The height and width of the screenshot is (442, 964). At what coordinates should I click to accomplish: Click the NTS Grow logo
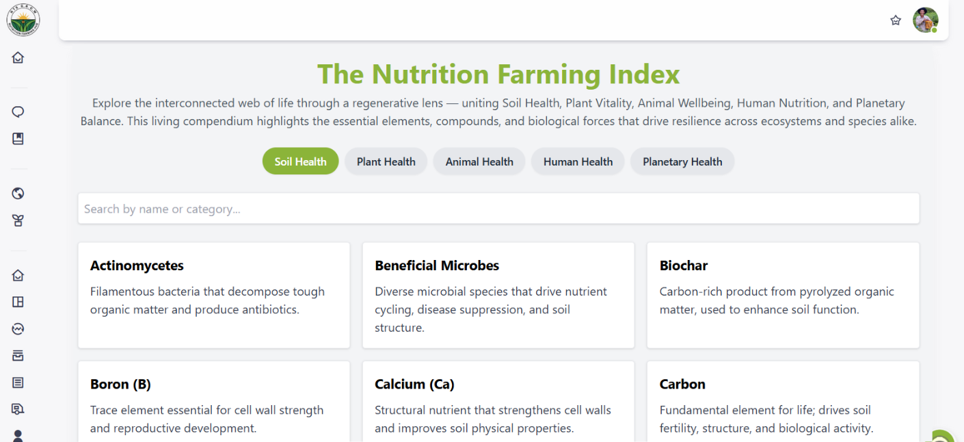[23, 20]
